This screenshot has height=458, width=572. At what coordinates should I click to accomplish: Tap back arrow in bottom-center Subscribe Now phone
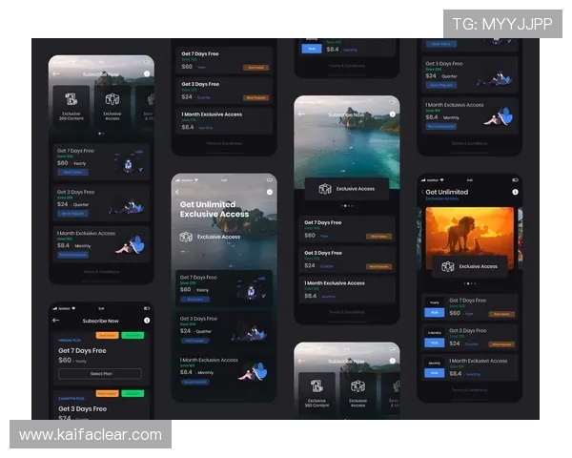(301, 361)
